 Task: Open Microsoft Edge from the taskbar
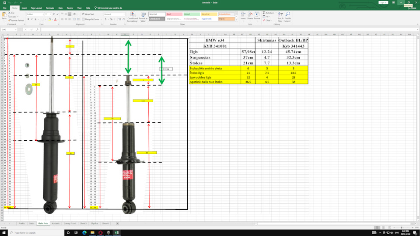click(x=84, y=233)
